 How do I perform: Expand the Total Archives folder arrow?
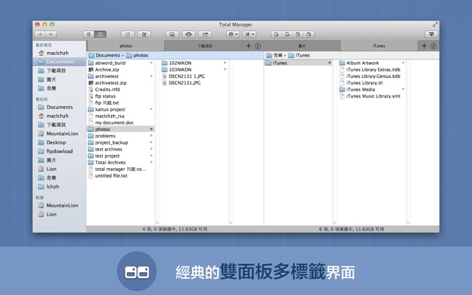point(151,162)
